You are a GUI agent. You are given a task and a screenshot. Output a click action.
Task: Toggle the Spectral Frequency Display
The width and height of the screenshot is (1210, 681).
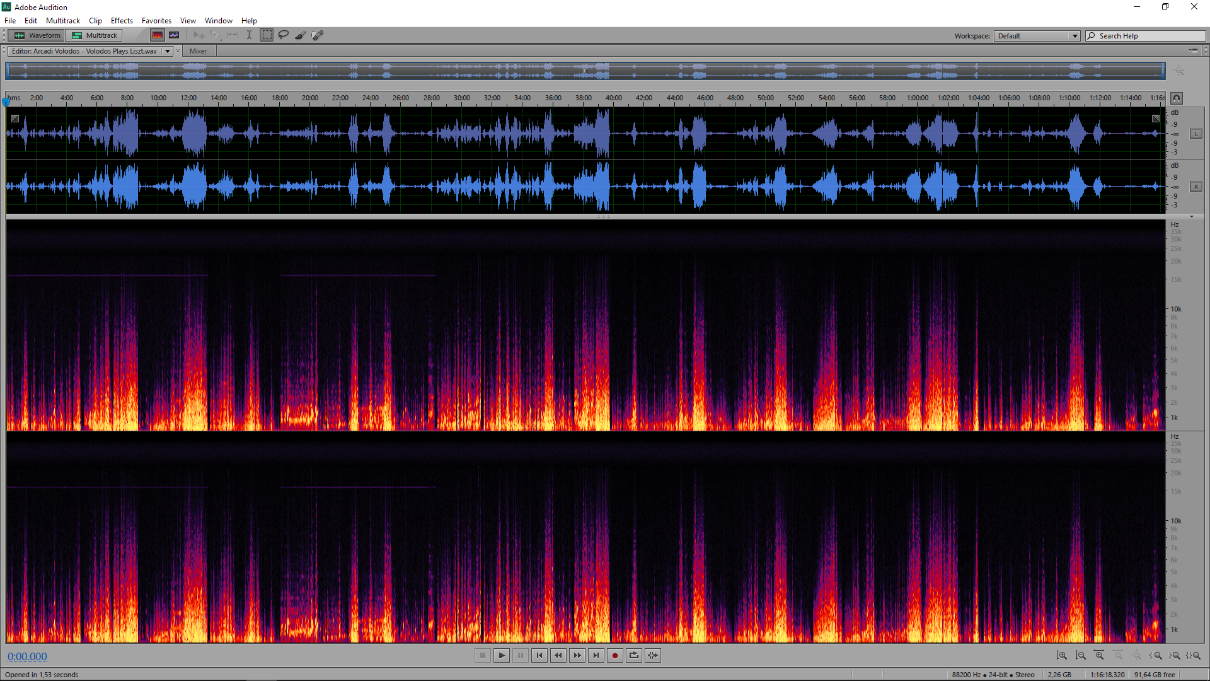(158, 35)
